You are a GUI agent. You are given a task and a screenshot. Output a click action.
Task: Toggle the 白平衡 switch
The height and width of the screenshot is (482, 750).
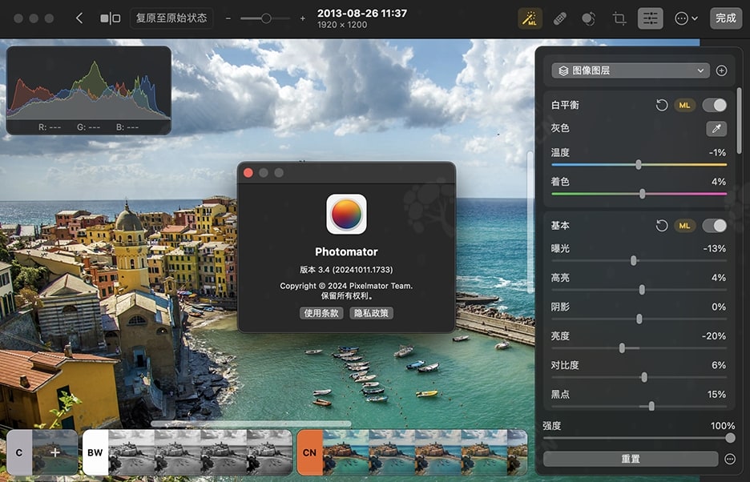coord(714,105)
